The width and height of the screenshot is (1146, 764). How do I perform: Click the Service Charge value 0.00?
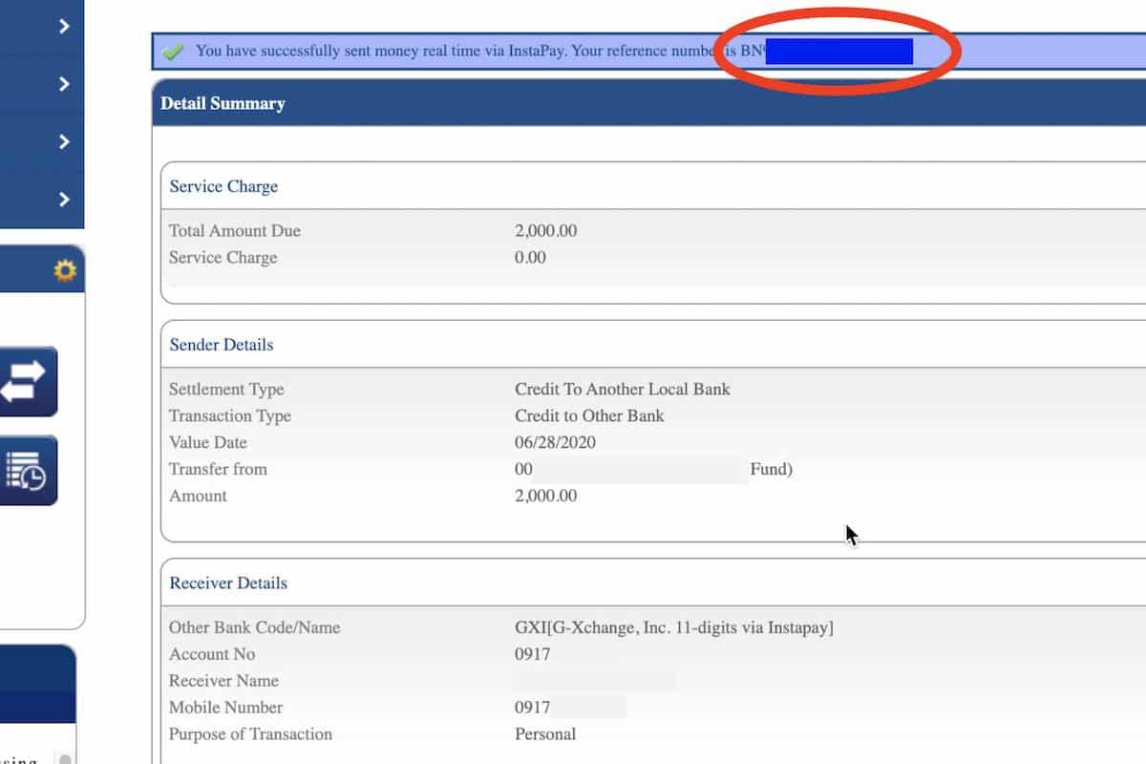(530, 257)
